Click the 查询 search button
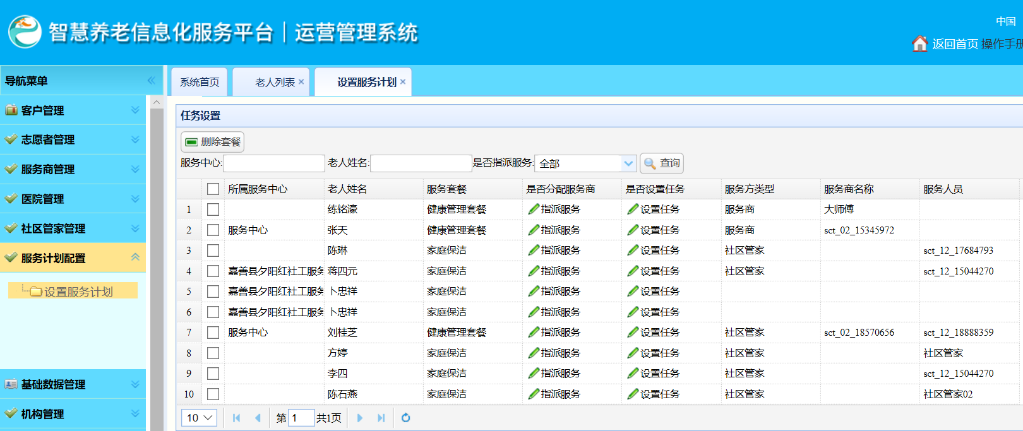This screenshot has width=1023, height=431. pos(662,163)
